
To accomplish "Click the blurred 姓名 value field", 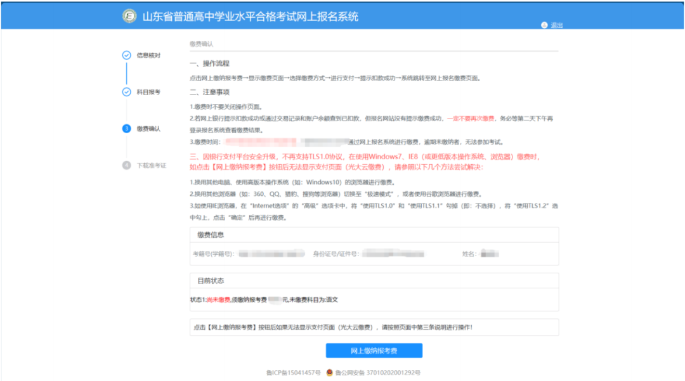I will tap(488, 254).
